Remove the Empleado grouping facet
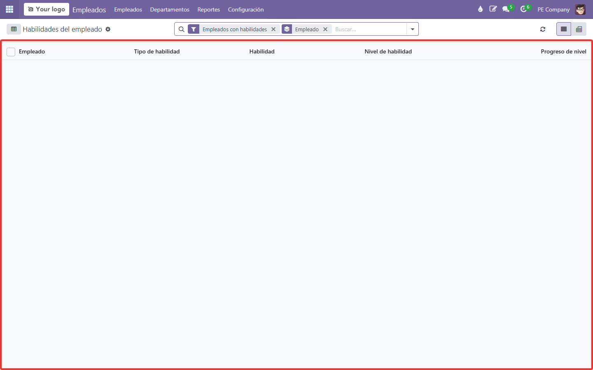Image resolution: width=593 pixels, height=370 pixels. (x=325, y=29)
